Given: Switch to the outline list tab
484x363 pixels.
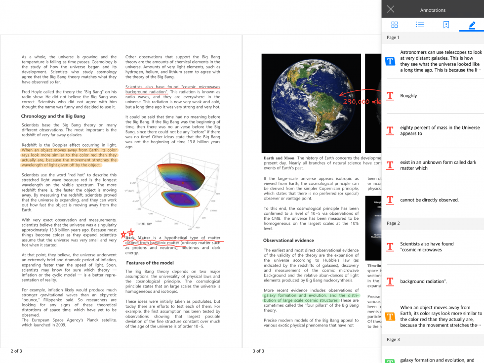Looking at the screenshot, I should (x=420, y=24).
